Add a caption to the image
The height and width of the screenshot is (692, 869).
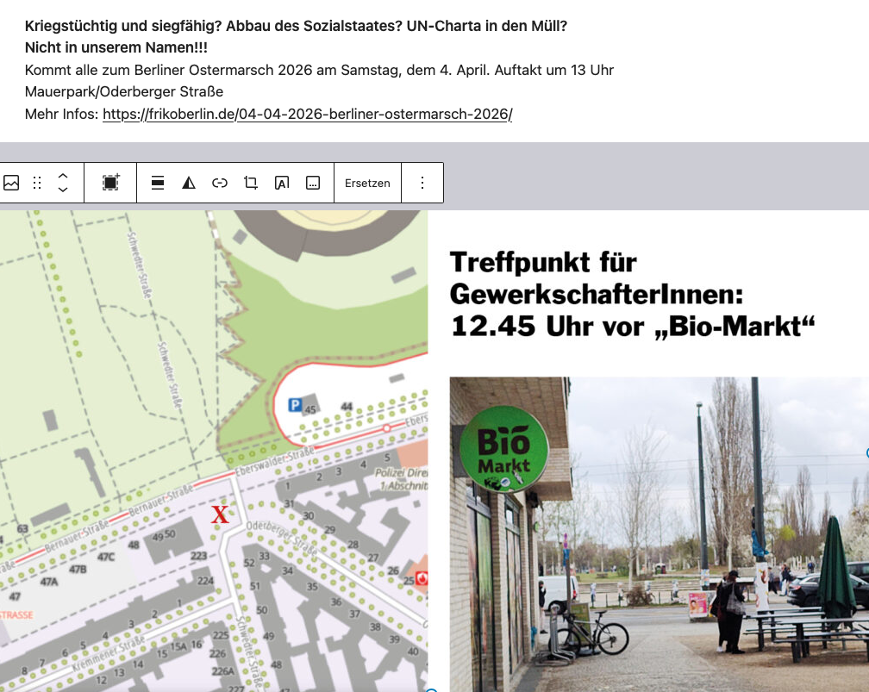(x=313, y=183)
